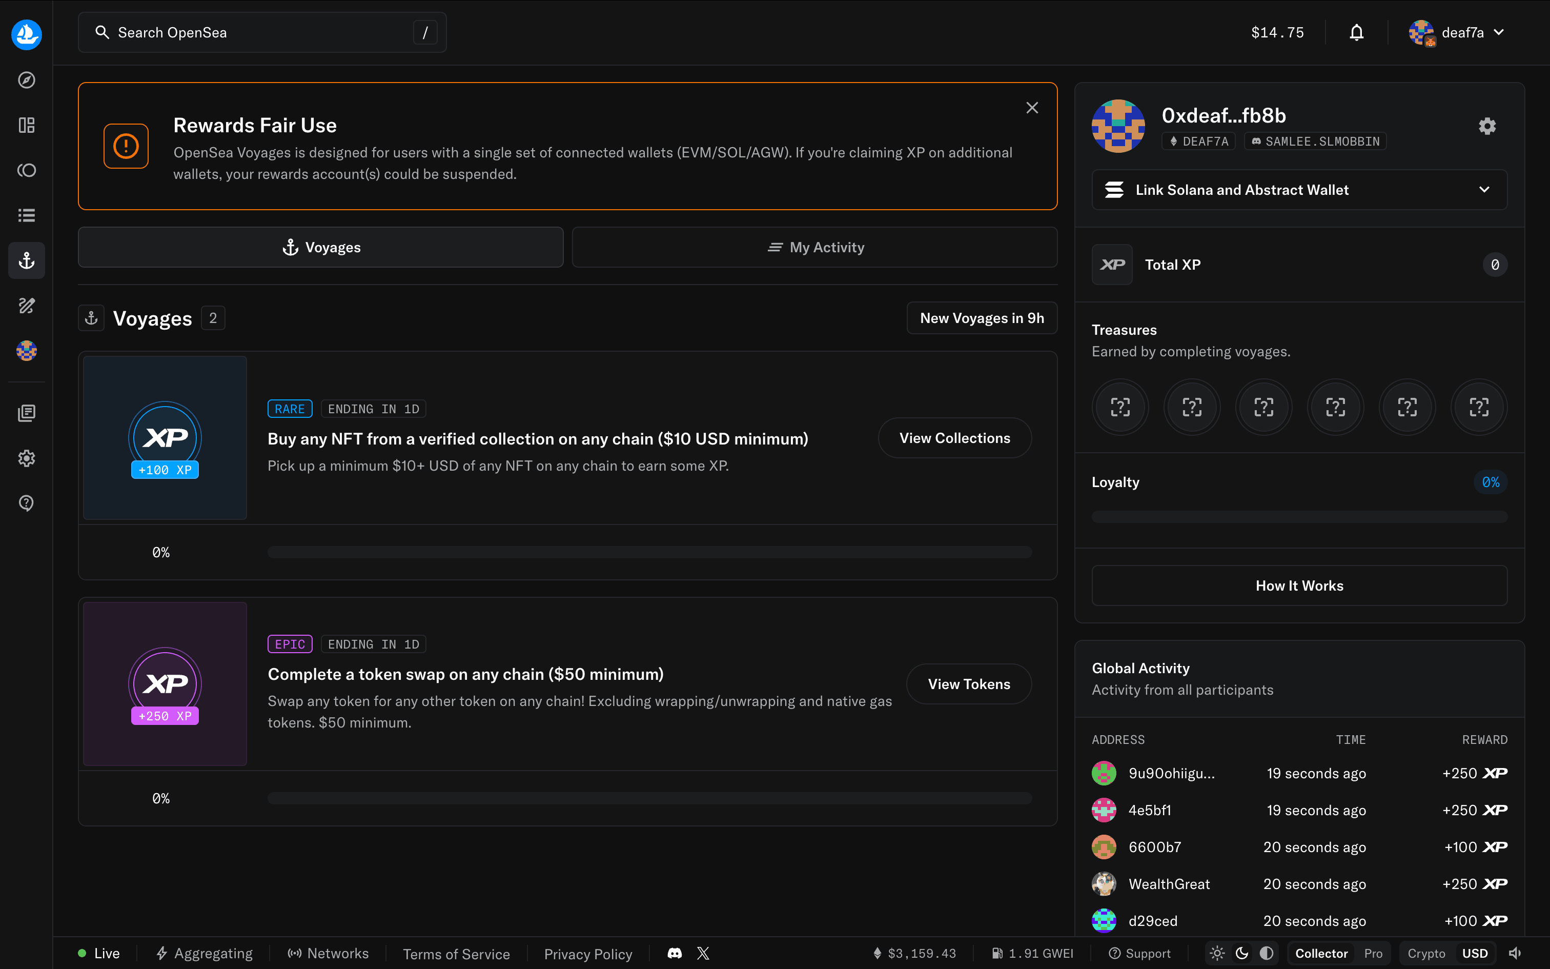The height and width of the screenshot is (969, 1550).
Task: Switch to Pro mode toggle
Action: [1373, 954]
